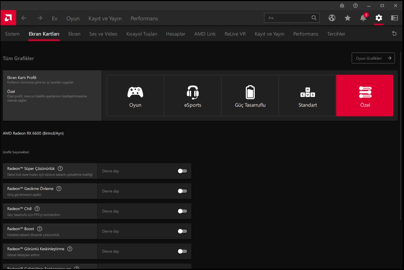Click the Tüm Grafikler heading
This screenshot has height=270, width=404.
coord(18,58)
